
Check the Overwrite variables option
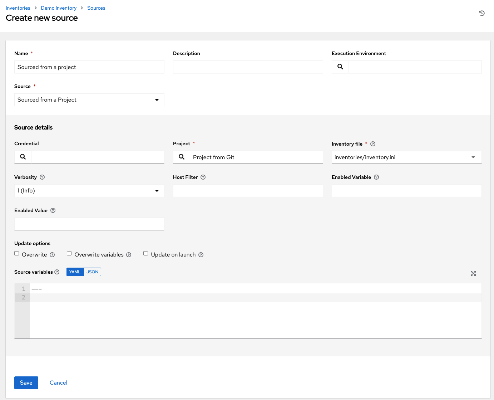point(69,253)
